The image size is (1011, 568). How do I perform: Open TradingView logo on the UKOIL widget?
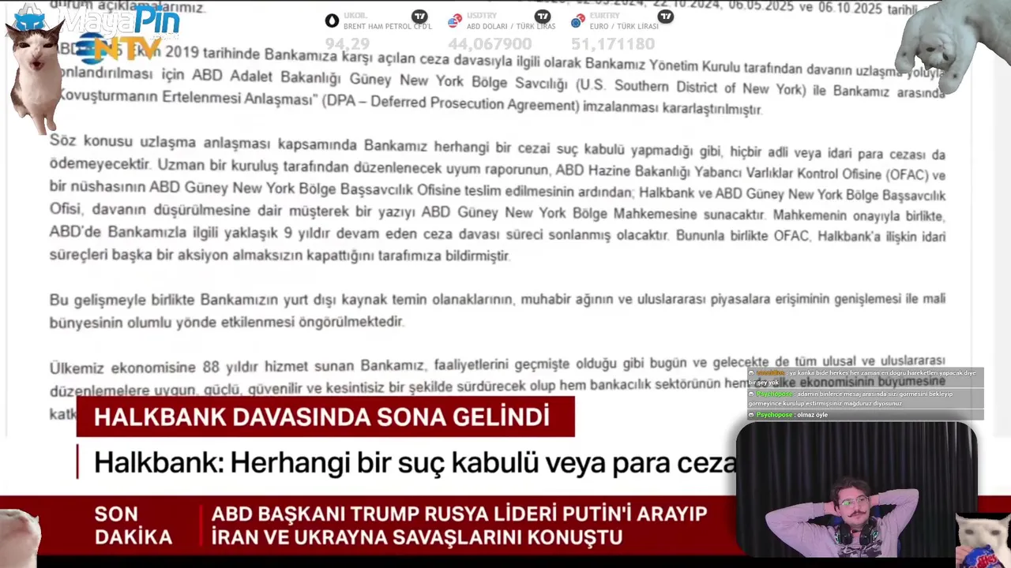click(419, 16)
